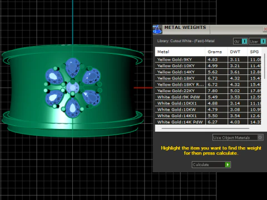Click the 5.02 DWT value
This screenshot has height=200, width=267.
[x=235, y=91]
